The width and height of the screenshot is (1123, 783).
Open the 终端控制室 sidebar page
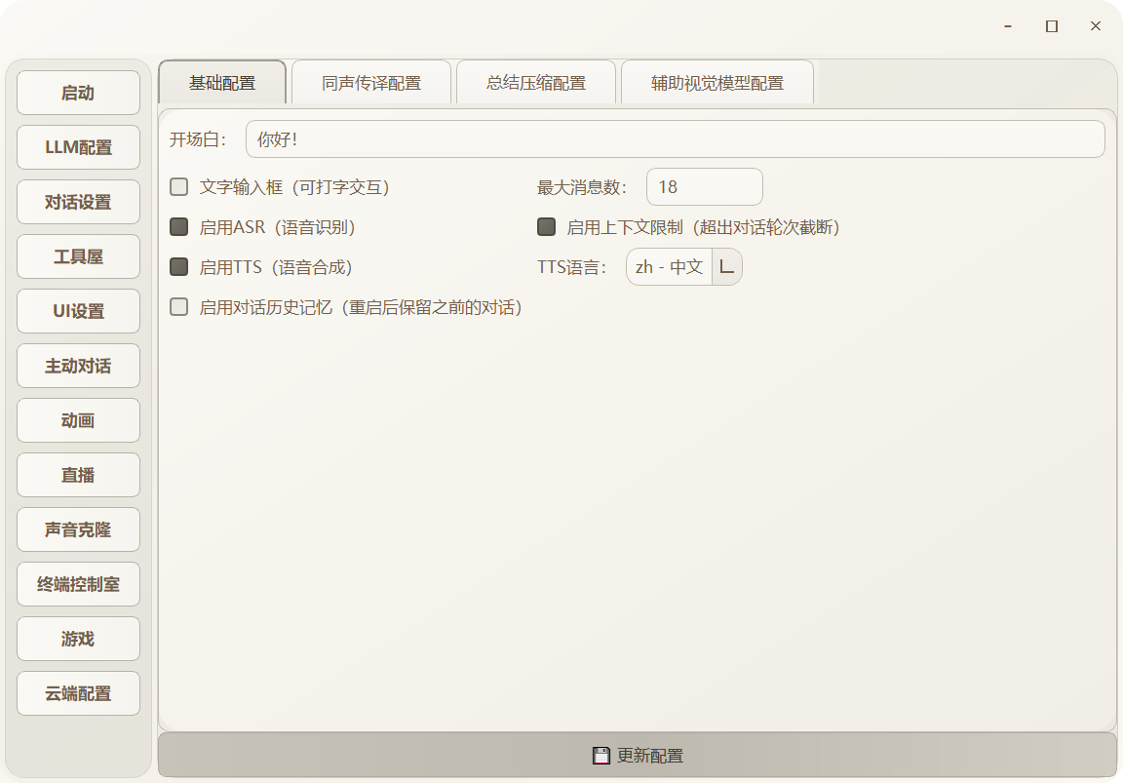coord(79,585)
